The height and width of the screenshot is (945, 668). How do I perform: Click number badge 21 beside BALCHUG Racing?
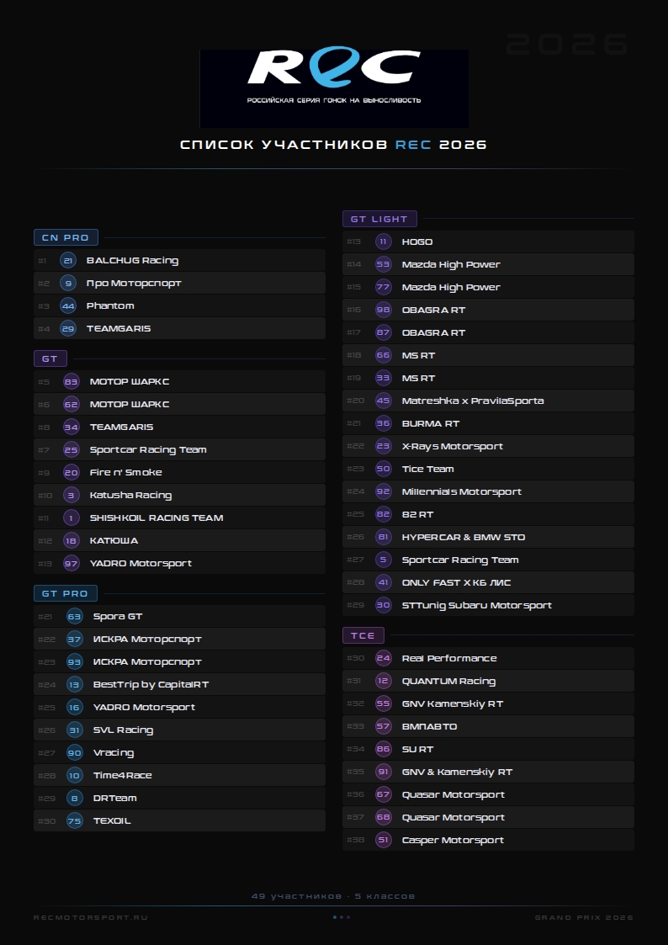click(x=68, y=260)
